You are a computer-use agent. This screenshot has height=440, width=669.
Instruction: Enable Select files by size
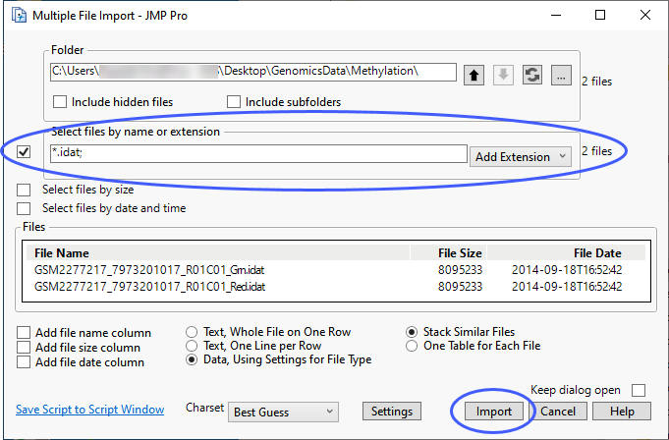coord(24,189)
